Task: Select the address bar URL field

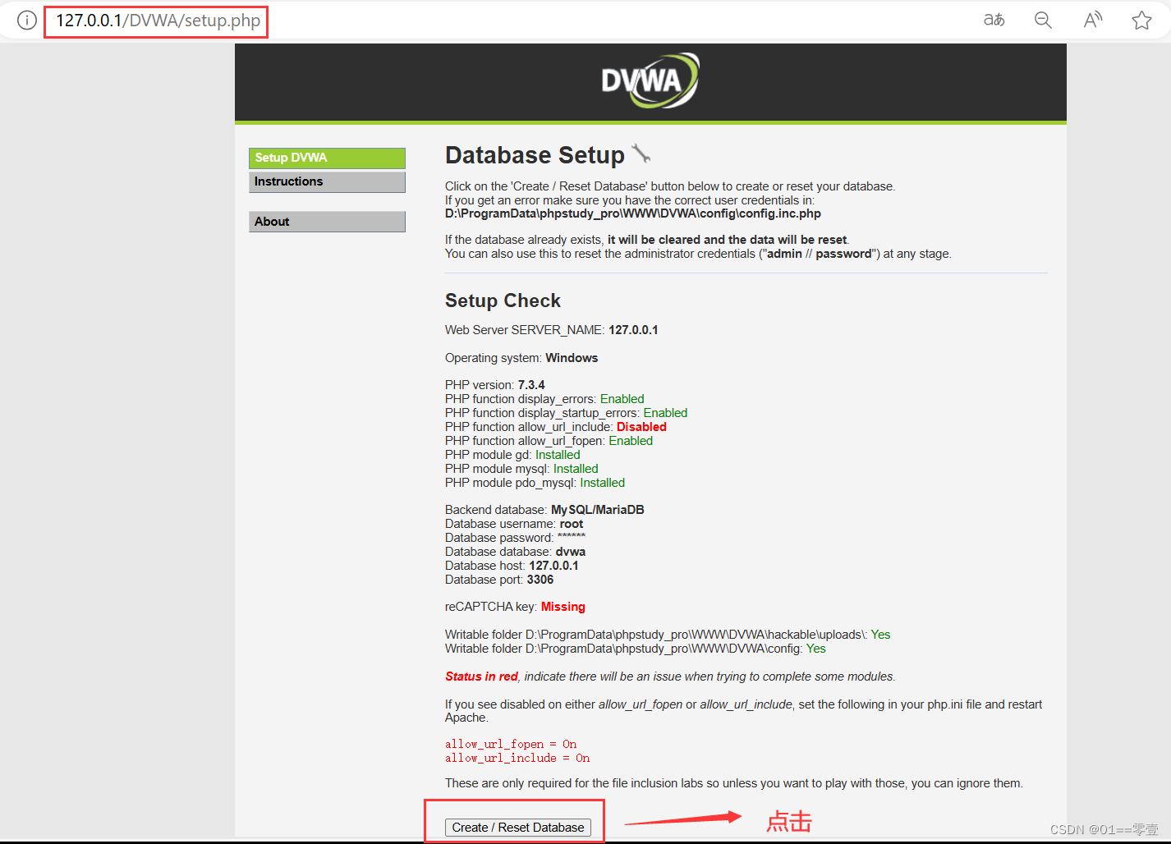Action: pos(158,21)
